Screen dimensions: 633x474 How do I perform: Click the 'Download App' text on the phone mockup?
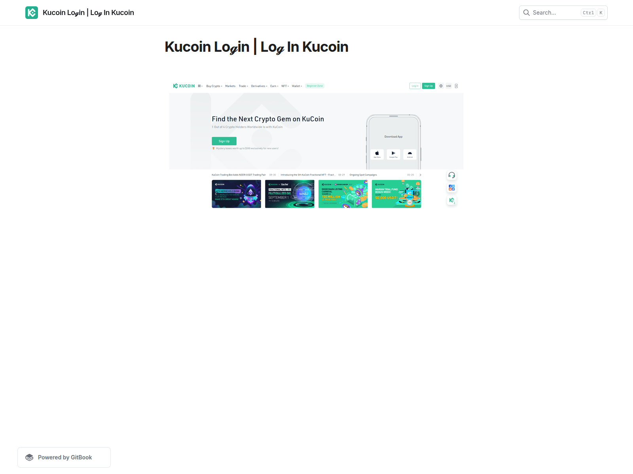(394, 137)
